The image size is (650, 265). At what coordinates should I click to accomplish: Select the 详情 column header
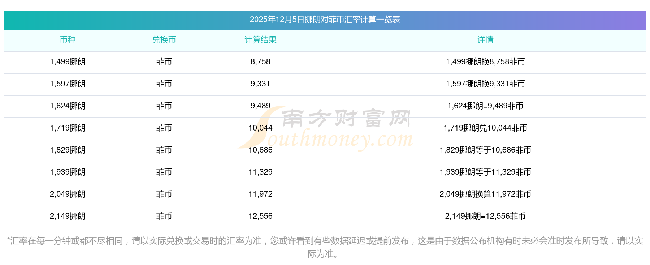click(485, 40)
